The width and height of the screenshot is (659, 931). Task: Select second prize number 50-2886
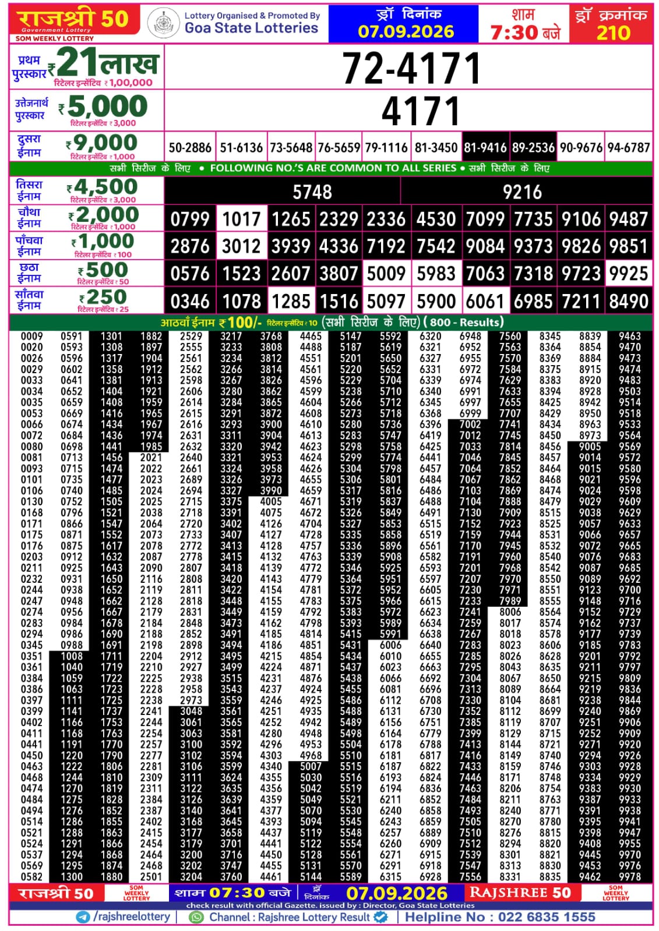pyautogui.click(x=190, y=148)
